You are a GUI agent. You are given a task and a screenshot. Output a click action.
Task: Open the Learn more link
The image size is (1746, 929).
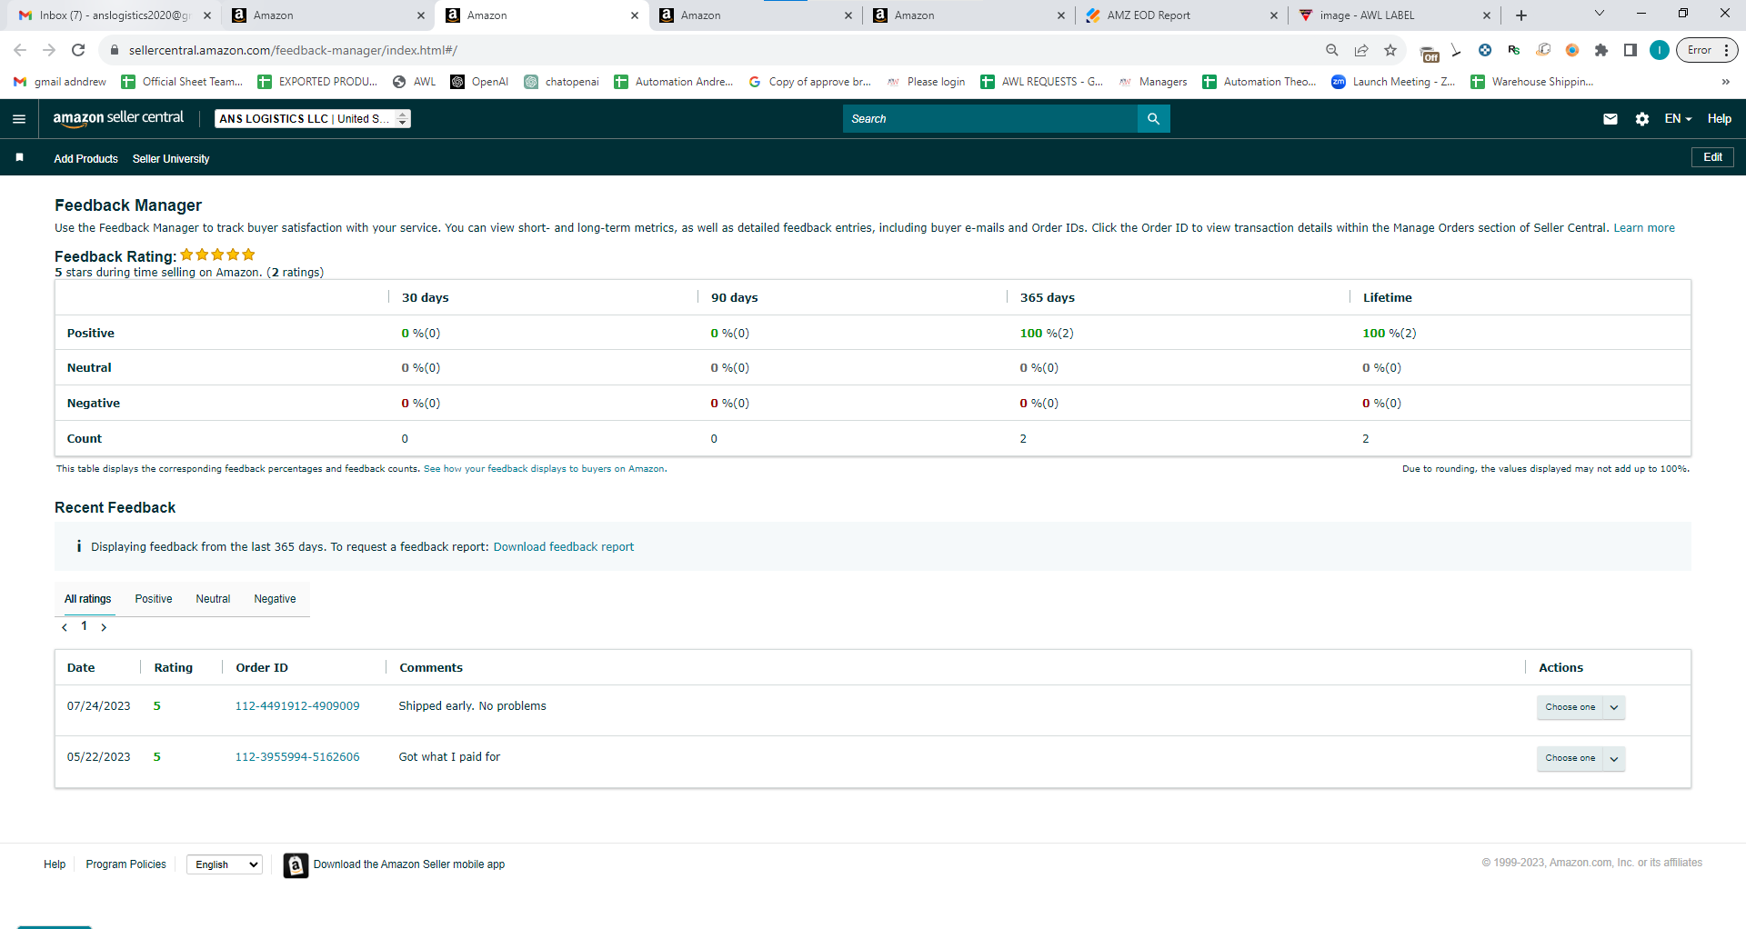tap(1644, 228)
